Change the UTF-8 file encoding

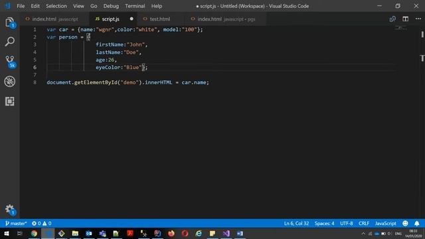[347, 223]
